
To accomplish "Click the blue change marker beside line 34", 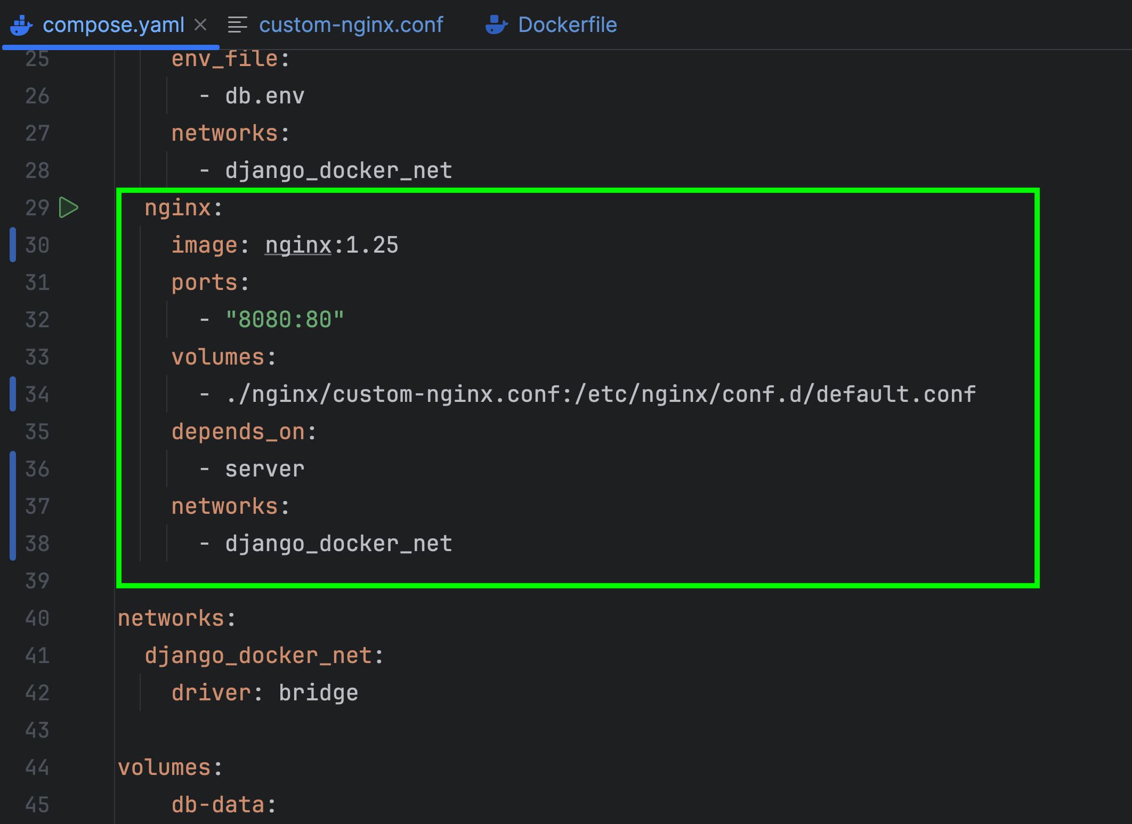I will click(x=13, y=394).
